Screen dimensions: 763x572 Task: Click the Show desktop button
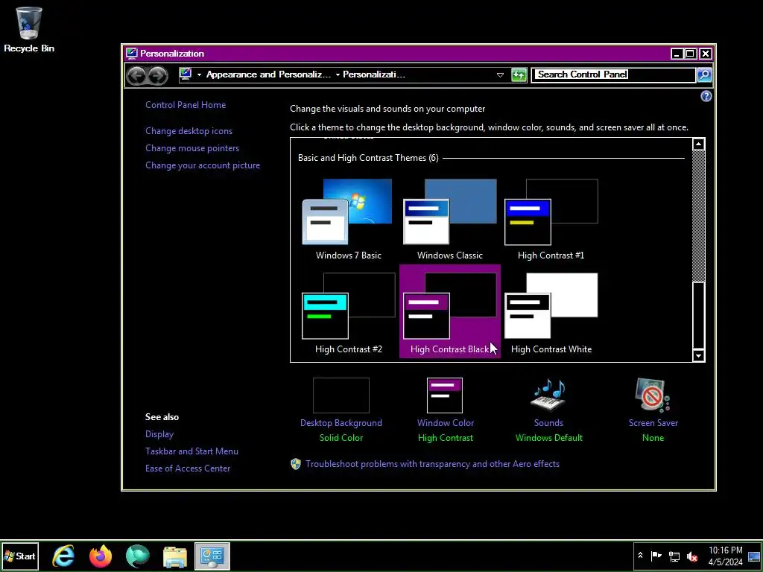tap(754, 556)
